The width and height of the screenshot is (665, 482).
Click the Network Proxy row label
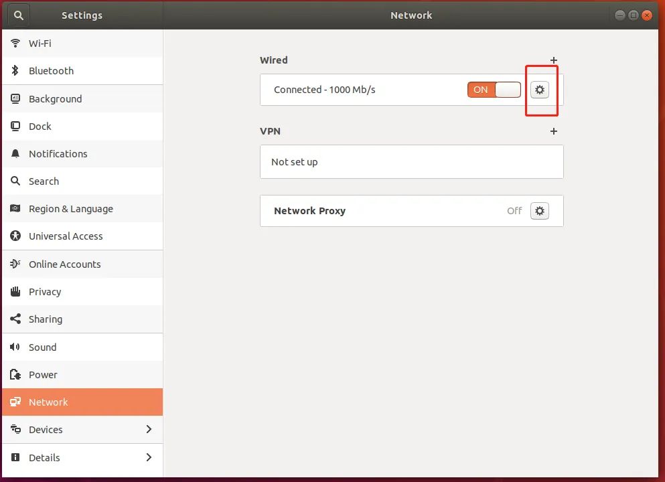[309, 211]
